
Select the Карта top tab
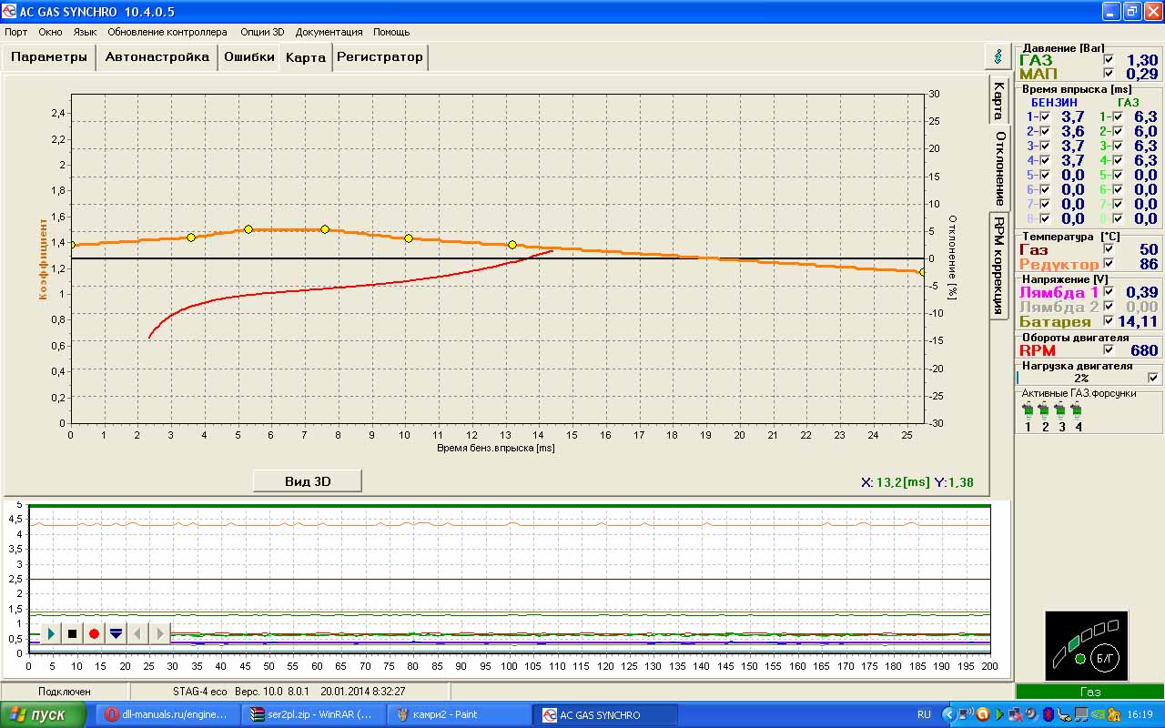[x=306, y=56]
